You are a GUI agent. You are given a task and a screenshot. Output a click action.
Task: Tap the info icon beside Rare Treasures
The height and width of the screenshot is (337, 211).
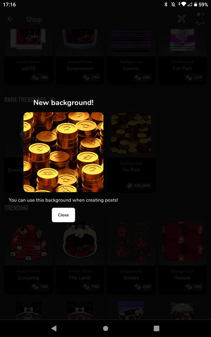52,100
